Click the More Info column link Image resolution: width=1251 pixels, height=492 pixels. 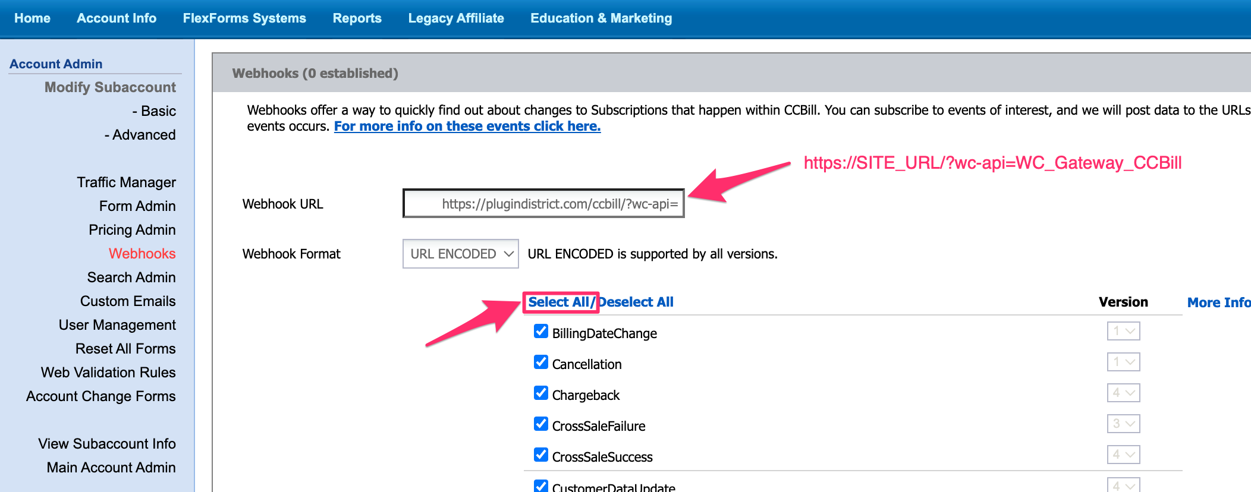pos(1219,302)
